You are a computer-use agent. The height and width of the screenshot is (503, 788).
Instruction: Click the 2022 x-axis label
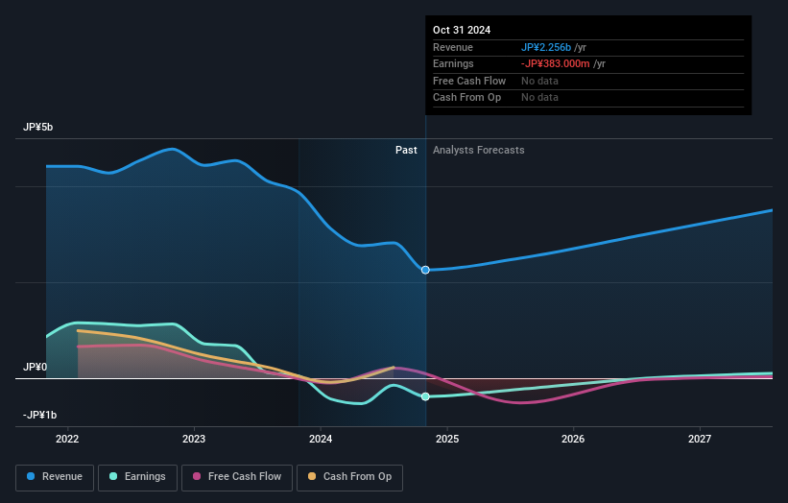[67, 440]
